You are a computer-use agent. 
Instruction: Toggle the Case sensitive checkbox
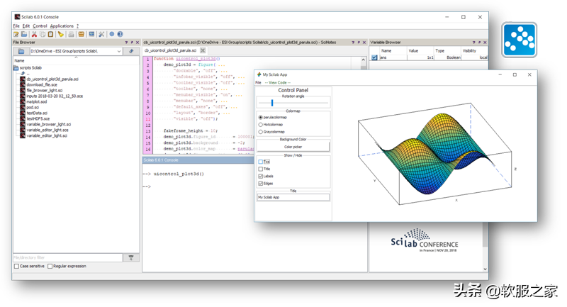pyautogui.click(x=16, y=266)
